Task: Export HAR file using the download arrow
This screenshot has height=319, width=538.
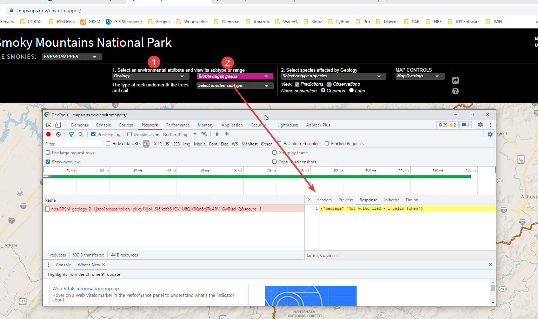Action: click(x=226, y=134)
